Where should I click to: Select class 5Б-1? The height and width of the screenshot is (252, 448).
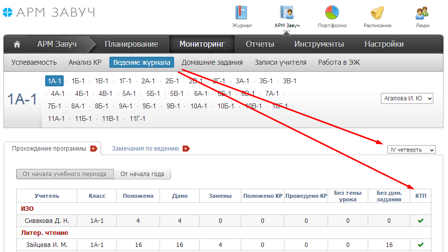point(153,93)
